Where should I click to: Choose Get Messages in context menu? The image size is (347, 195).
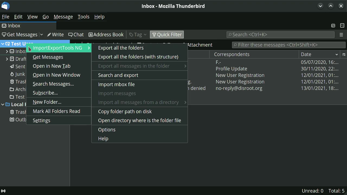point(59,57)
